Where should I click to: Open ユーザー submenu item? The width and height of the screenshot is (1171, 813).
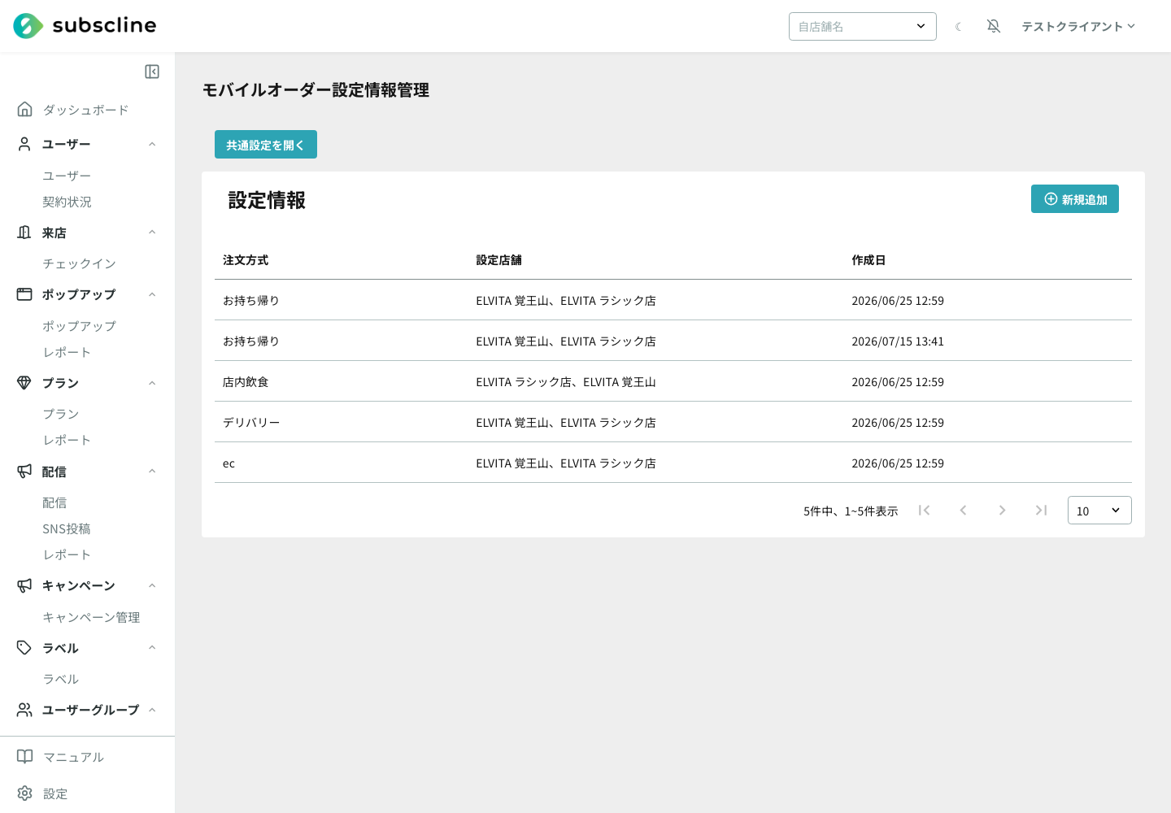click(x=67, y=176)
